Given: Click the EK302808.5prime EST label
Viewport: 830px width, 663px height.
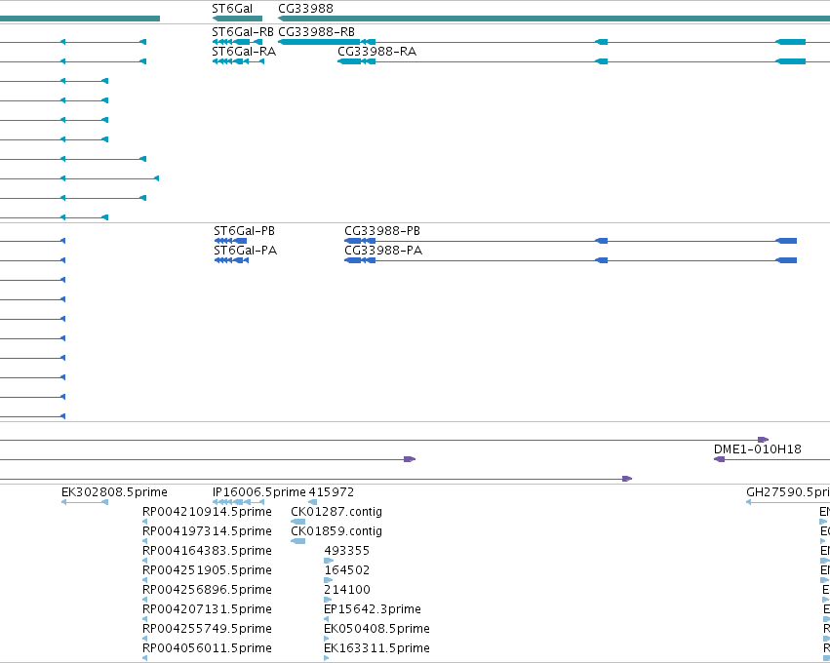Looking at the screenshot, I should tap(114, 492).
